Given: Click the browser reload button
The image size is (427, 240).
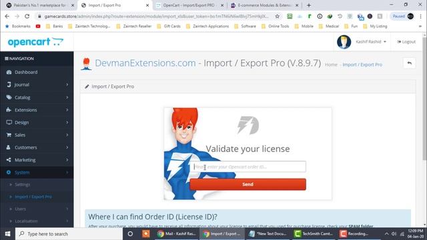Looking at the screenshot, I should pos(27,16).
